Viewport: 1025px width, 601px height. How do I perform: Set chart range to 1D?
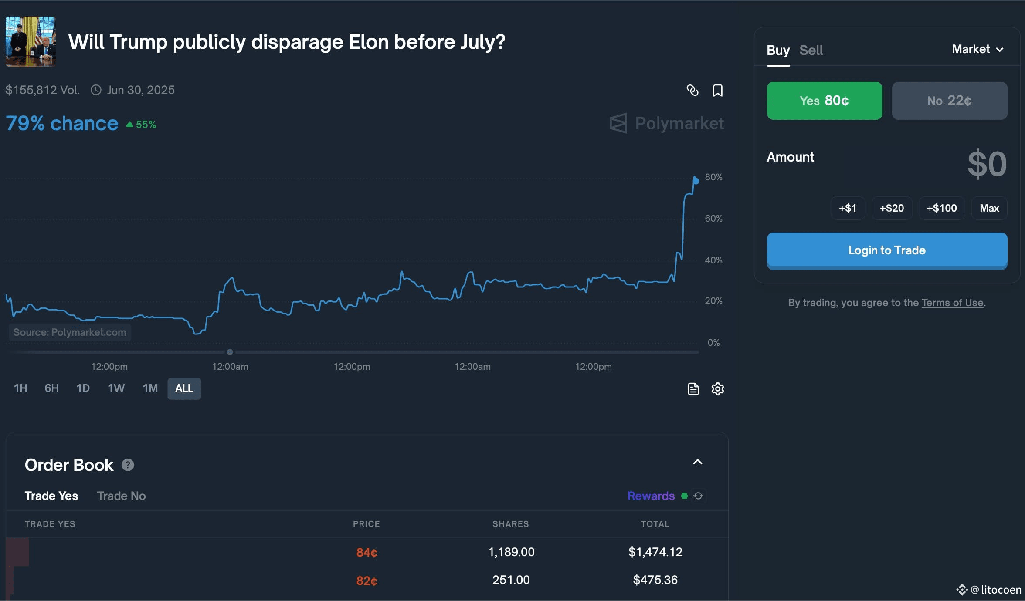point(83,388)
